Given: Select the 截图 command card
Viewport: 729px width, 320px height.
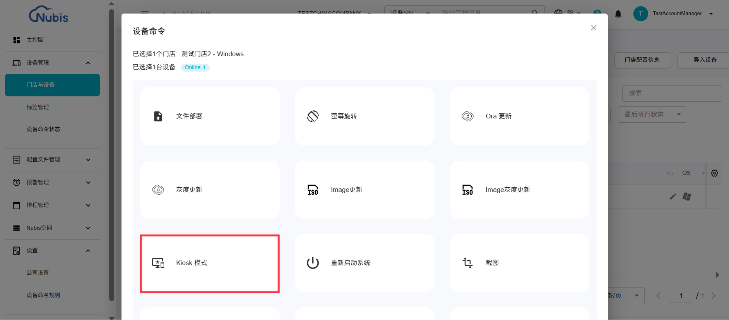Looking at the screenshot, I should pyautogui.click(x=519, y=263).
